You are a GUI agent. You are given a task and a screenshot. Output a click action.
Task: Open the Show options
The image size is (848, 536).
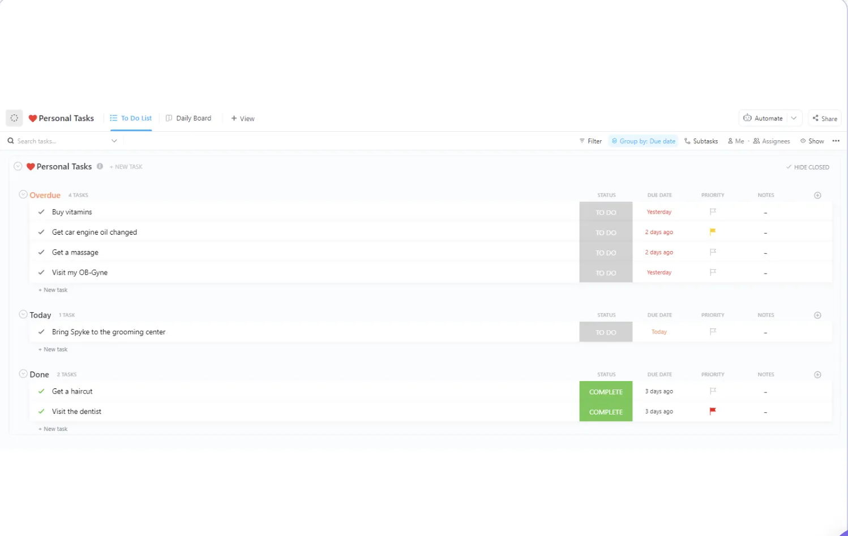(812, 141)
